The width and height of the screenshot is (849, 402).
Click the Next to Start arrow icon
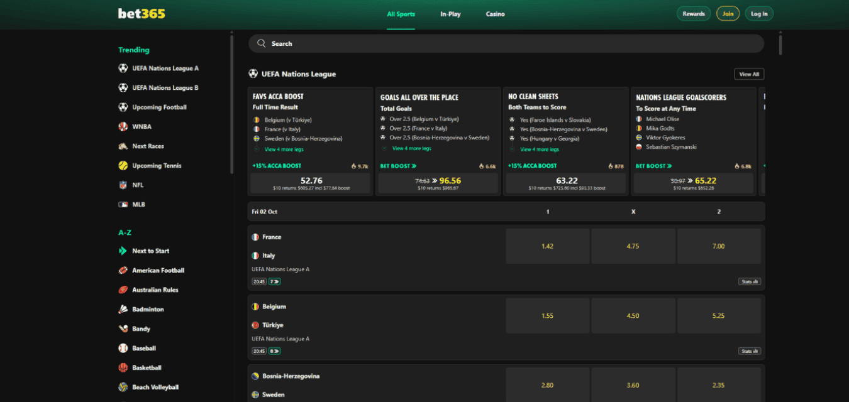123,251
